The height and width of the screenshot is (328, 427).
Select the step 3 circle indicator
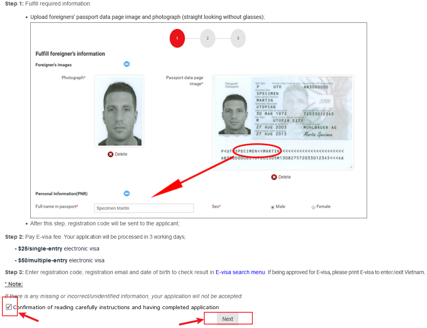pos(238,38)
